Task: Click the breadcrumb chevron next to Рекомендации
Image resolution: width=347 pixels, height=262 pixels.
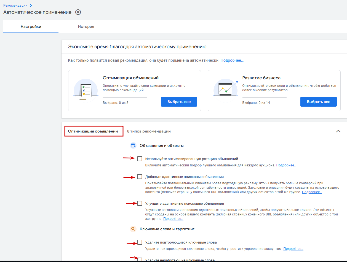Action: [x=31, y=6]
